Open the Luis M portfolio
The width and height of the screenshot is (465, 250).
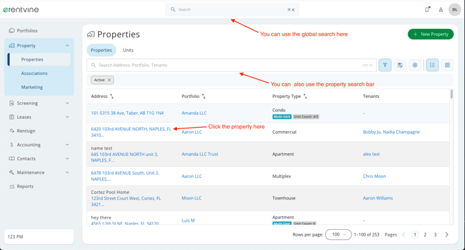click(x=189, y=220)
